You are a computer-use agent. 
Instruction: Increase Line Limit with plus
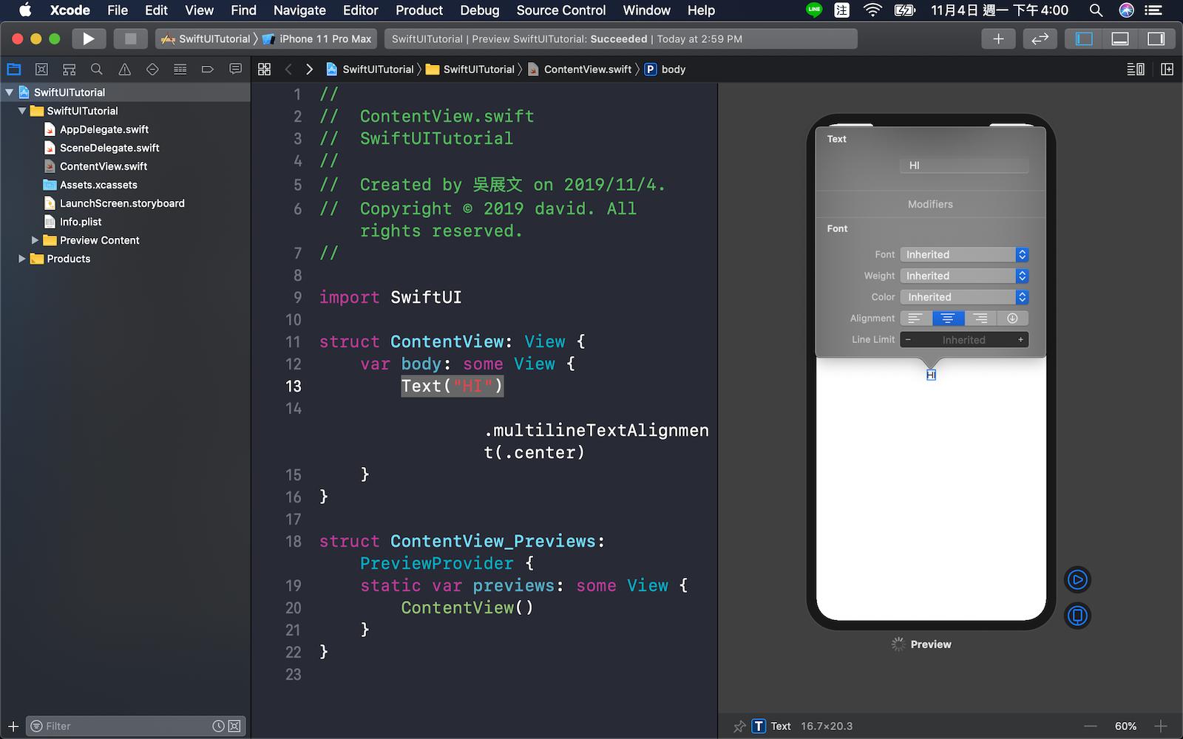pos(1020,340)
